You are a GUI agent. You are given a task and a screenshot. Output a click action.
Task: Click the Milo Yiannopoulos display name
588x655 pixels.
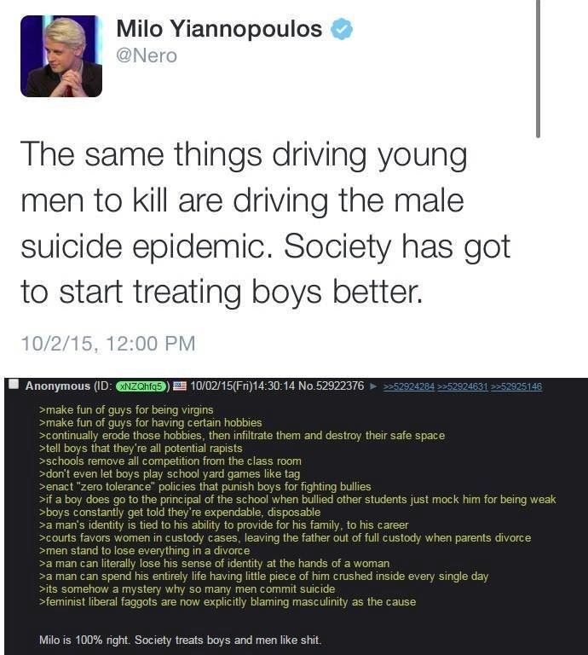click(x=219, y=29)
